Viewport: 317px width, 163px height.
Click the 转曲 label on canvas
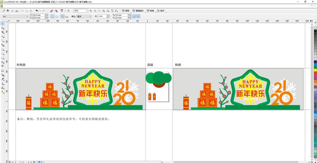click(x=178, y=65)
